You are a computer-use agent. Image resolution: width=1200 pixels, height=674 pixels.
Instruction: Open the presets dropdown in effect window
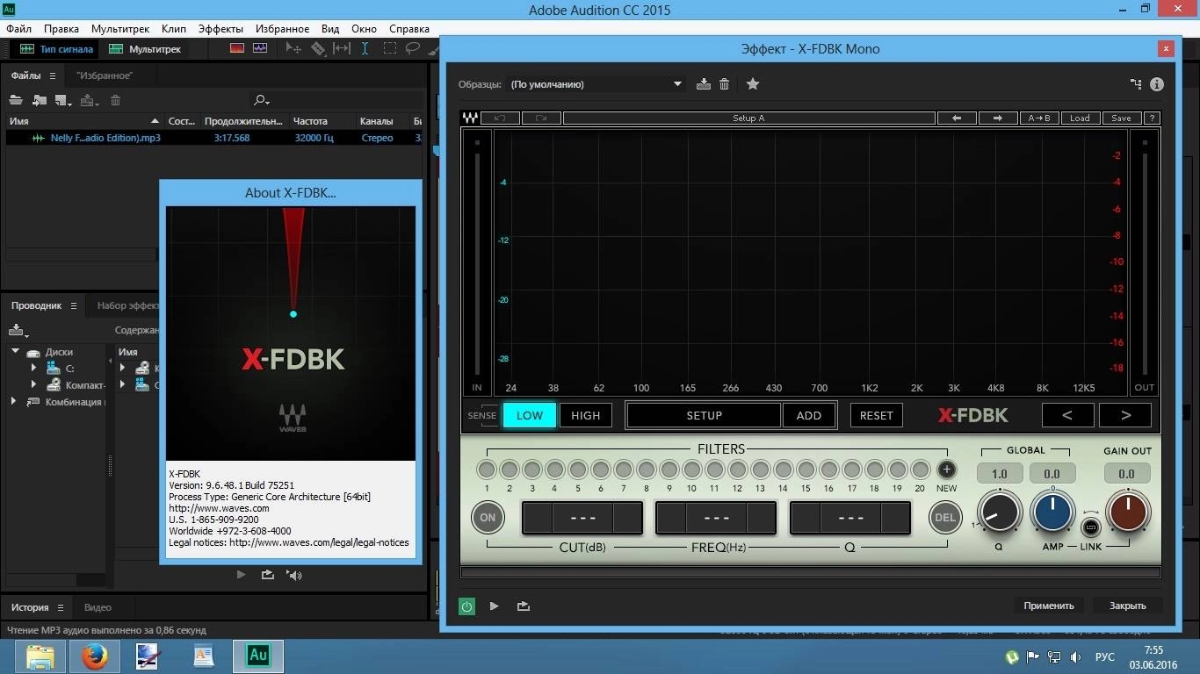point(596,84)
